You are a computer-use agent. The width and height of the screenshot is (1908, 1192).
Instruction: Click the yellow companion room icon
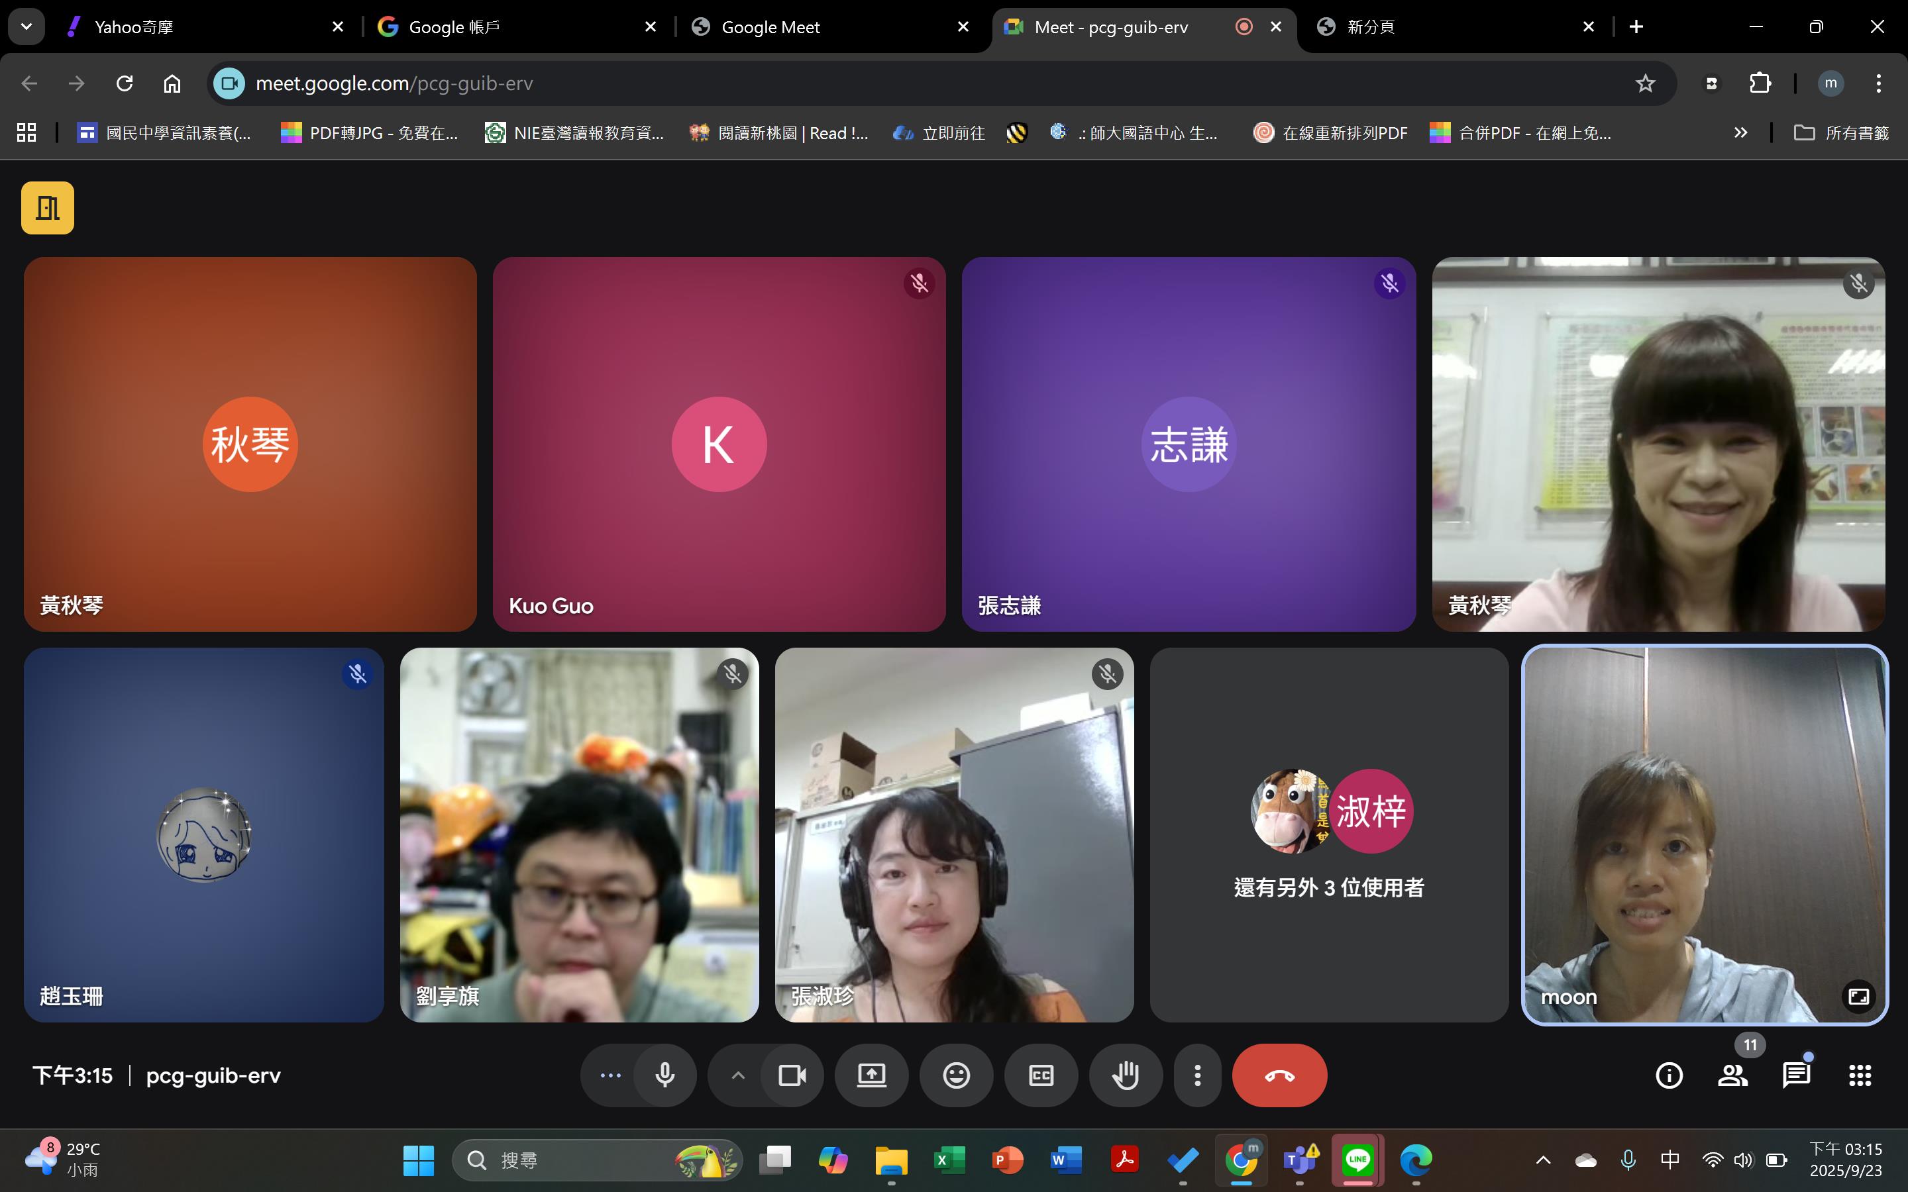[47, 208]
